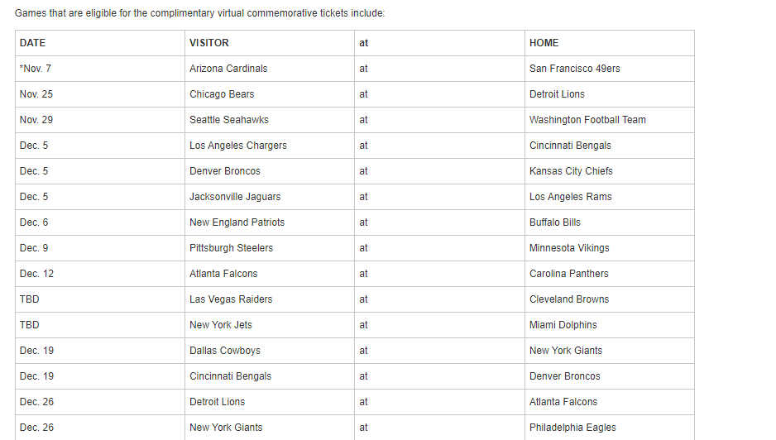
Task: Click the DATE column header
Action: coord(100,43)
